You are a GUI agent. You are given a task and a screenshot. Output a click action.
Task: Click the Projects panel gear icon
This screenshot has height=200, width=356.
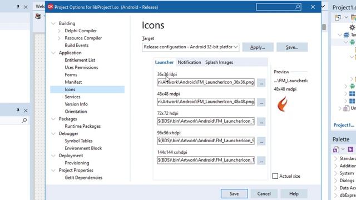point(352,27)
